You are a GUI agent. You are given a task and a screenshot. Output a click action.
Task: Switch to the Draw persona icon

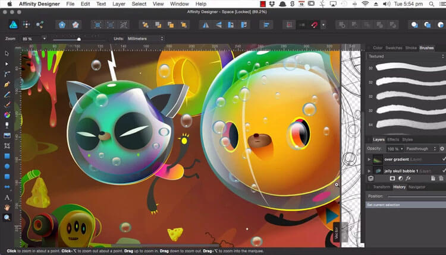(x=13, y=25)
